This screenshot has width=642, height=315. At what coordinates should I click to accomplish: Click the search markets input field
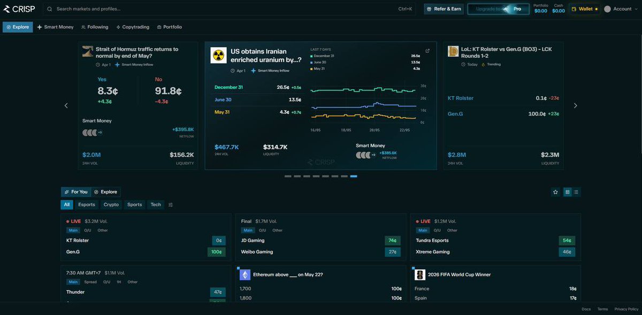[230, 9]
